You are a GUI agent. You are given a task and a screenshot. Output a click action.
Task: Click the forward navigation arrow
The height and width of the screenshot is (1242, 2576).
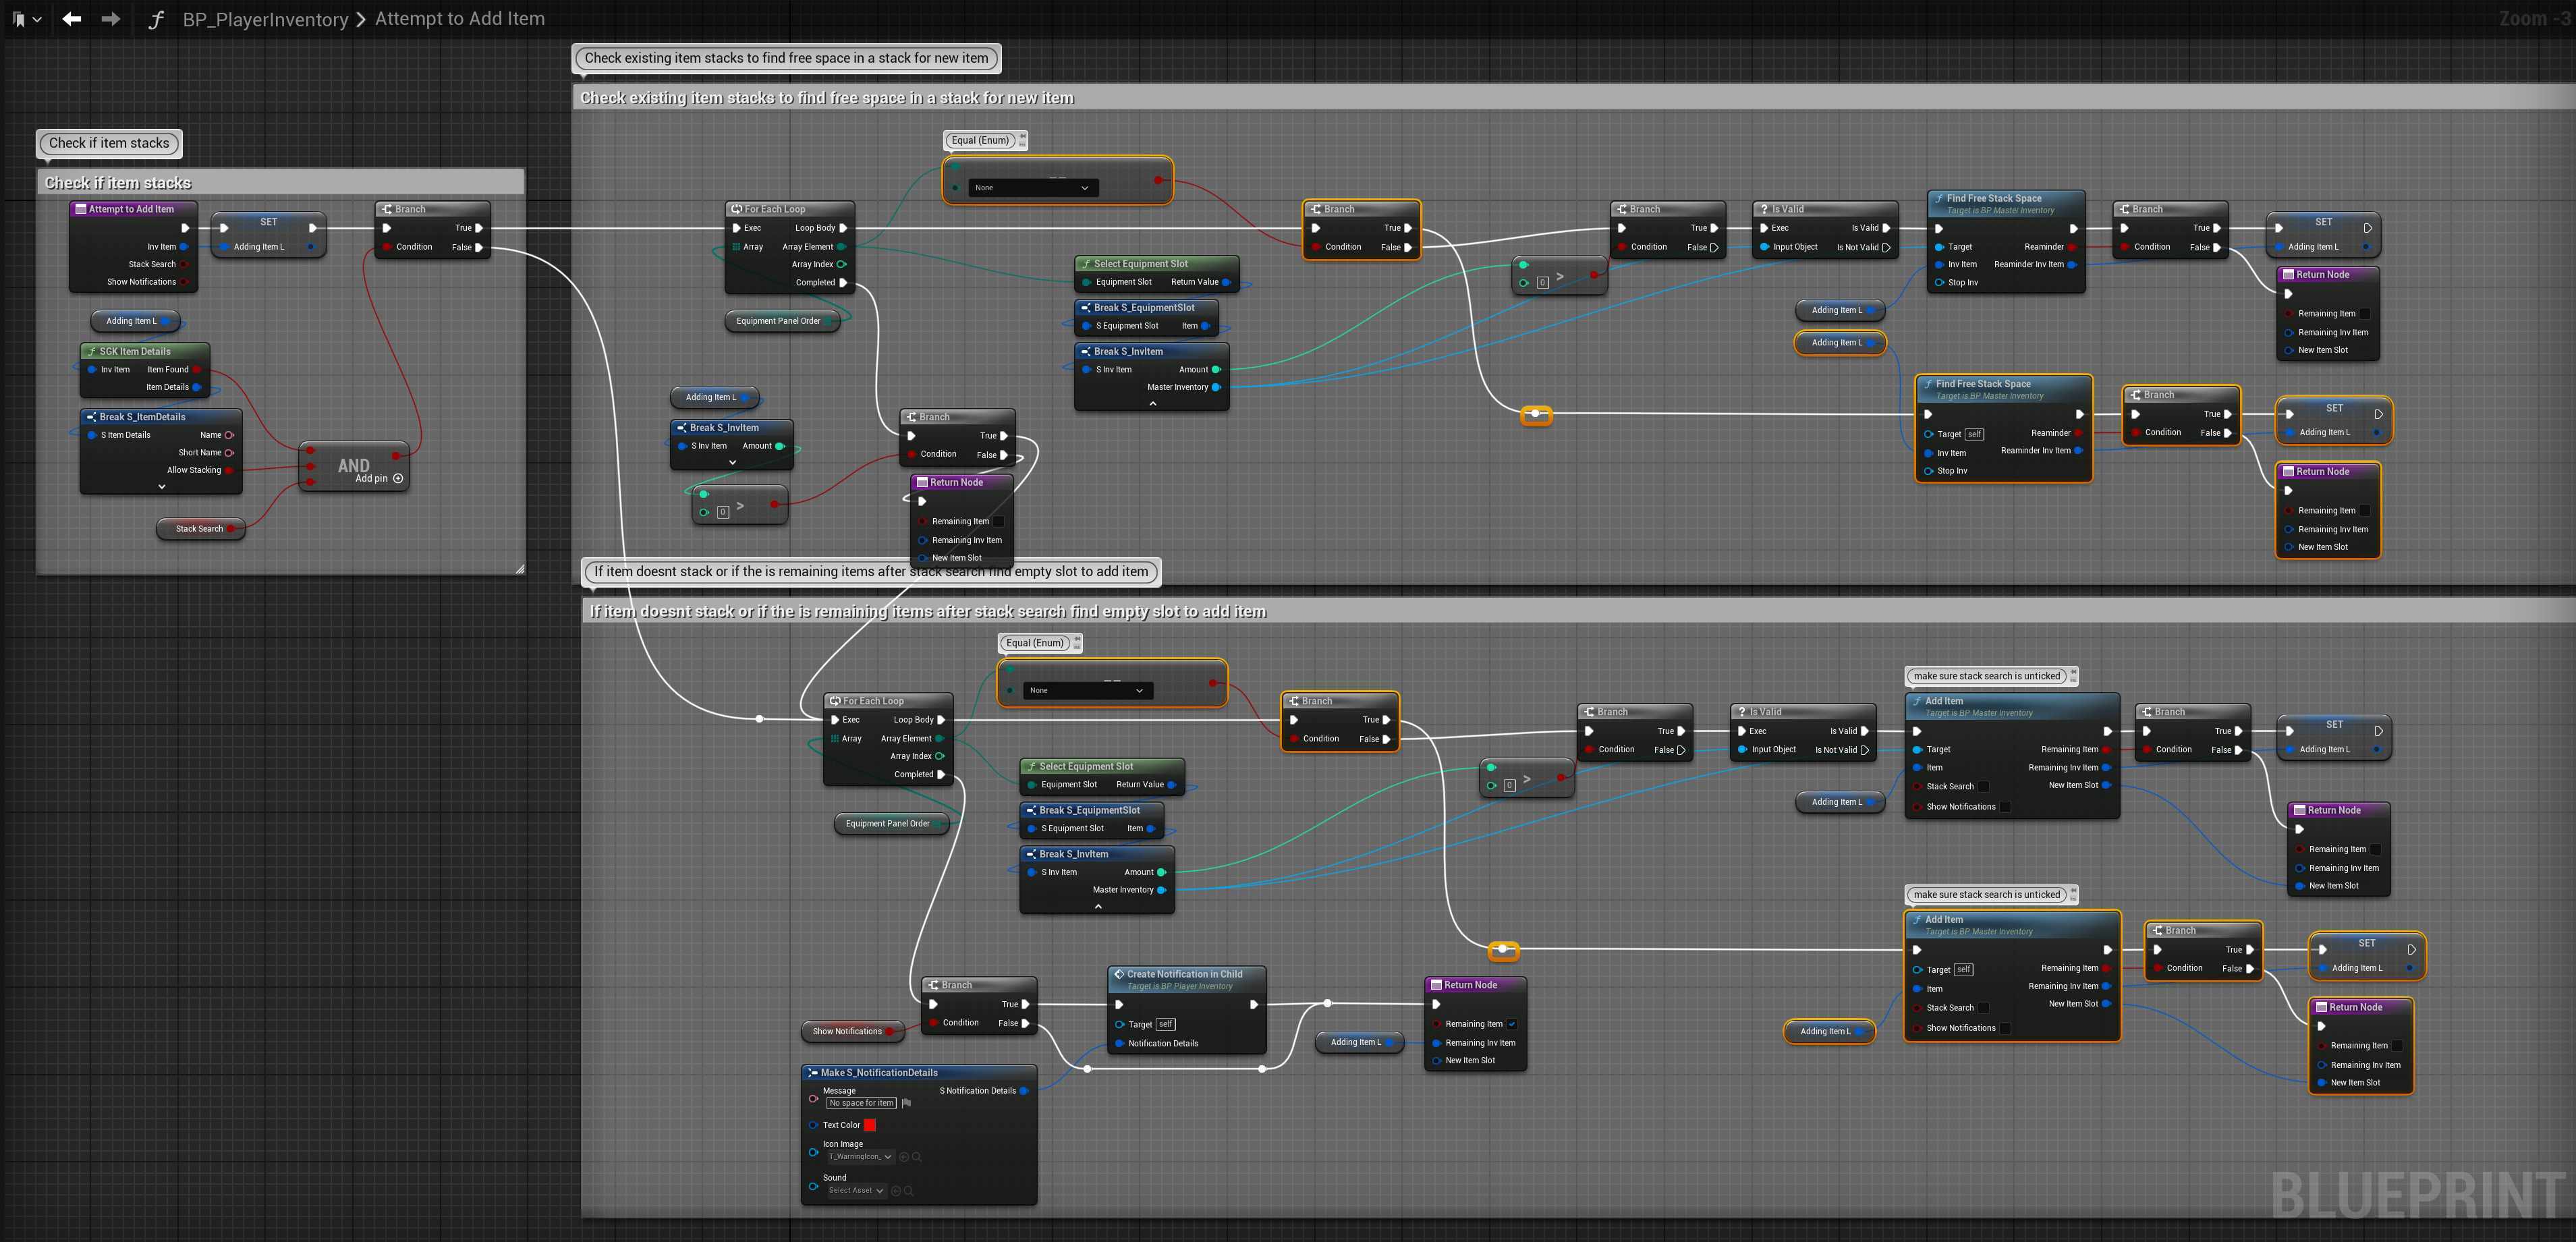pyautogui.click(x=110, y=19)
